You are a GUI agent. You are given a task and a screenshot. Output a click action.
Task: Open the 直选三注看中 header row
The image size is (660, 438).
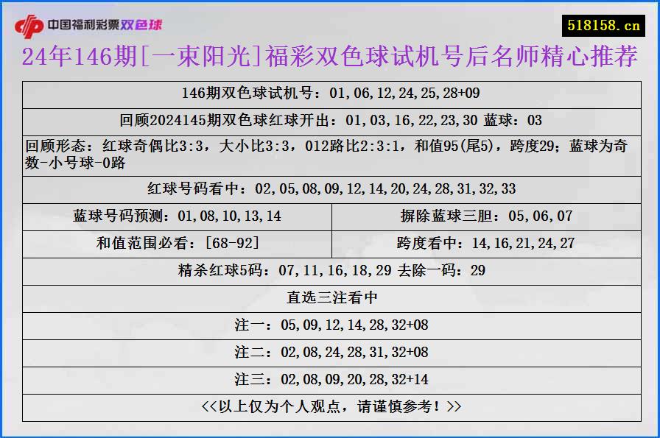pos(330,297)
